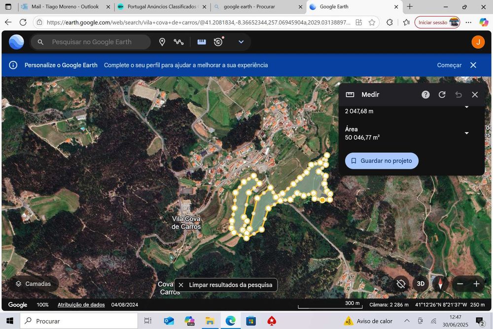493x329 pixels.
Task: Open Outlook from the taskbar
Action: tap(169, 321)
